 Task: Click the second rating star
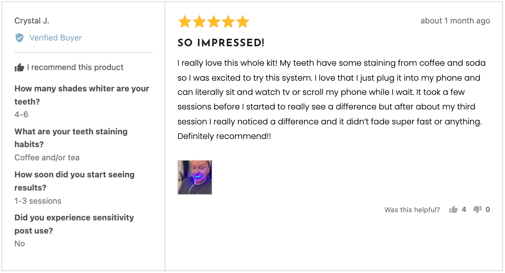(199, 22)
